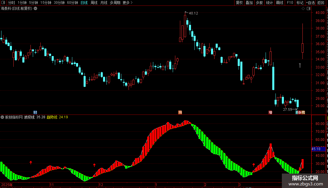Viewport: 328px width, 188px height.
Task: Click the 45.18 highlighted axis value
Action: tap(318, 149)
